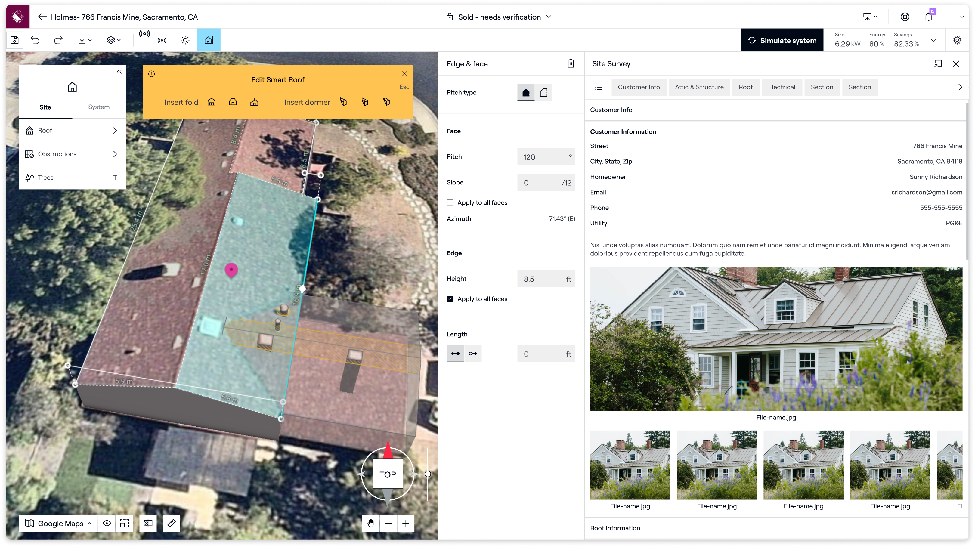975x547 pixels.
Task: Disable Apply to all faces under Height
Action: tap(450, 299)
